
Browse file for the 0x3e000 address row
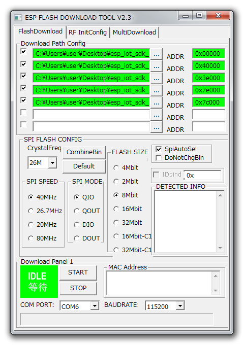157,79
